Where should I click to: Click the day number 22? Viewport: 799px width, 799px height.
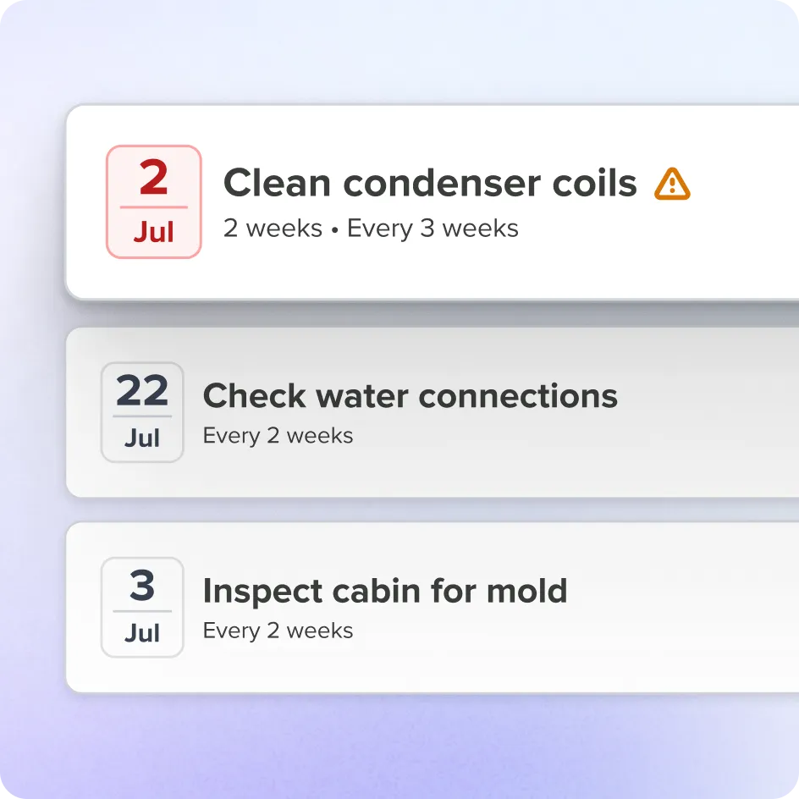pyautogui.click(x=142, y=391)
